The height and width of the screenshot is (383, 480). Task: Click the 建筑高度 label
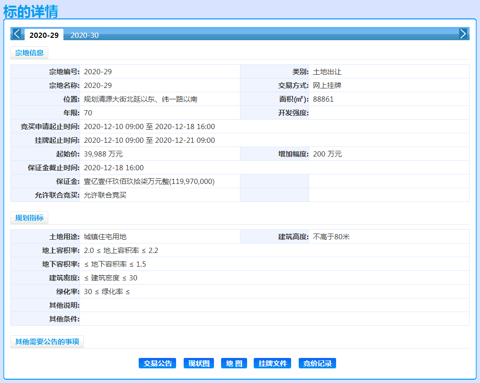coord(293,237)
